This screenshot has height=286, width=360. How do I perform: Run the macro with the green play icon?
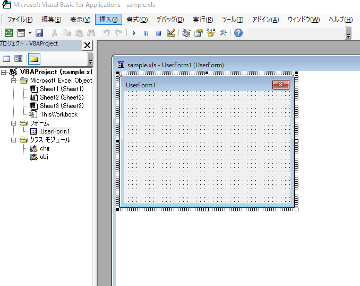coord(134,33)
